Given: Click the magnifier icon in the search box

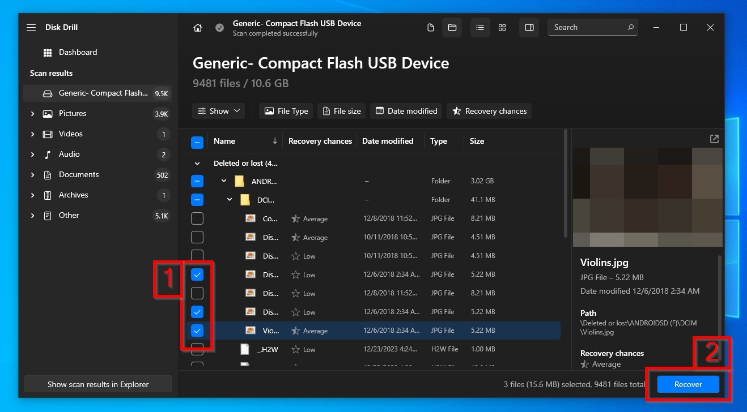Looking at the screenshot, I should pos(630,27).
